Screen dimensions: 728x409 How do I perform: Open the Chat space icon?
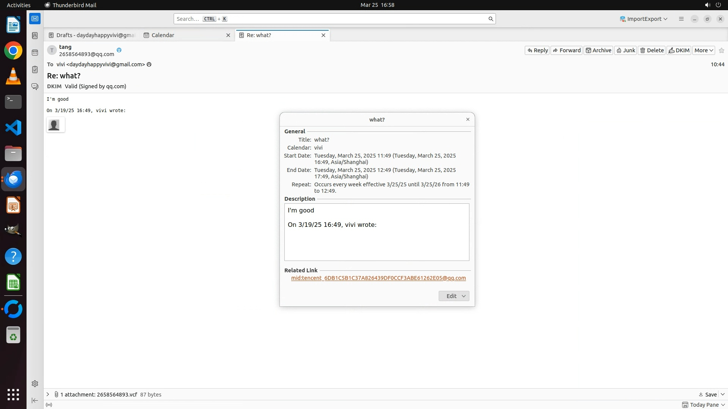coord(35,87)
